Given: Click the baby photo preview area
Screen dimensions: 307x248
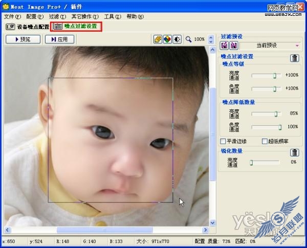Looking at the screenshot, I should click(x=106, y=136).
